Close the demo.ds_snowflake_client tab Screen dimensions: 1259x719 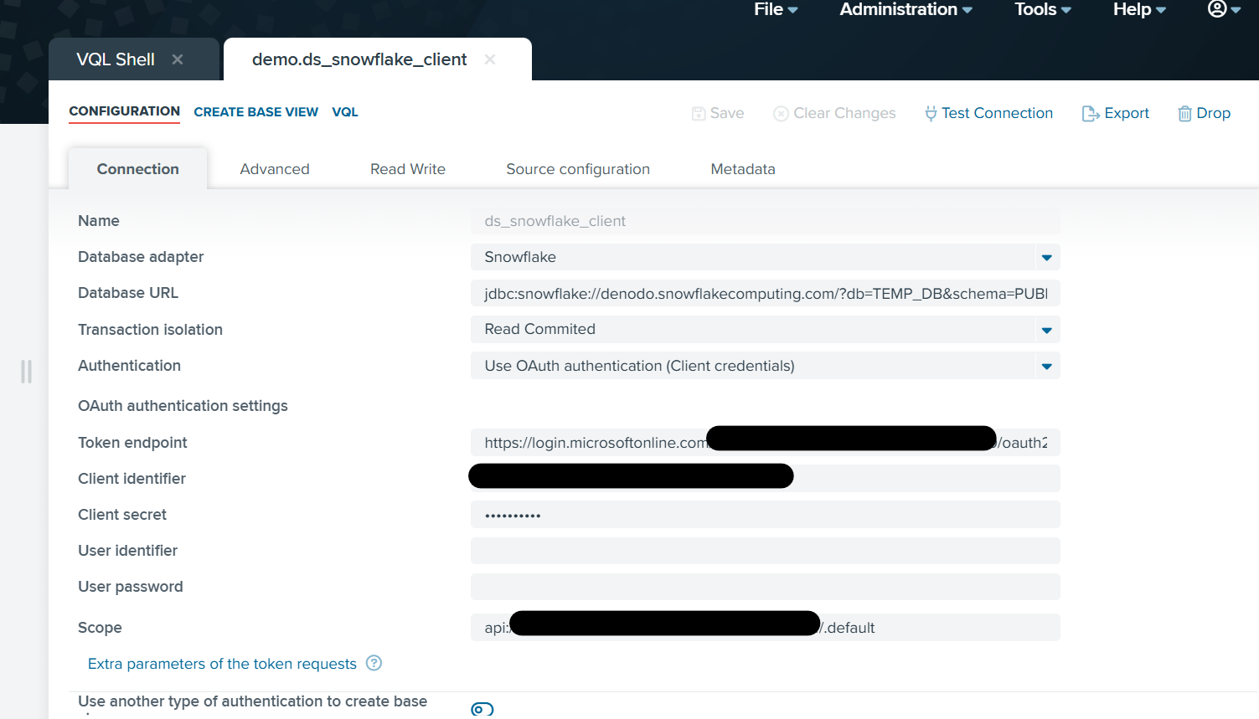[x=490, y=59]
